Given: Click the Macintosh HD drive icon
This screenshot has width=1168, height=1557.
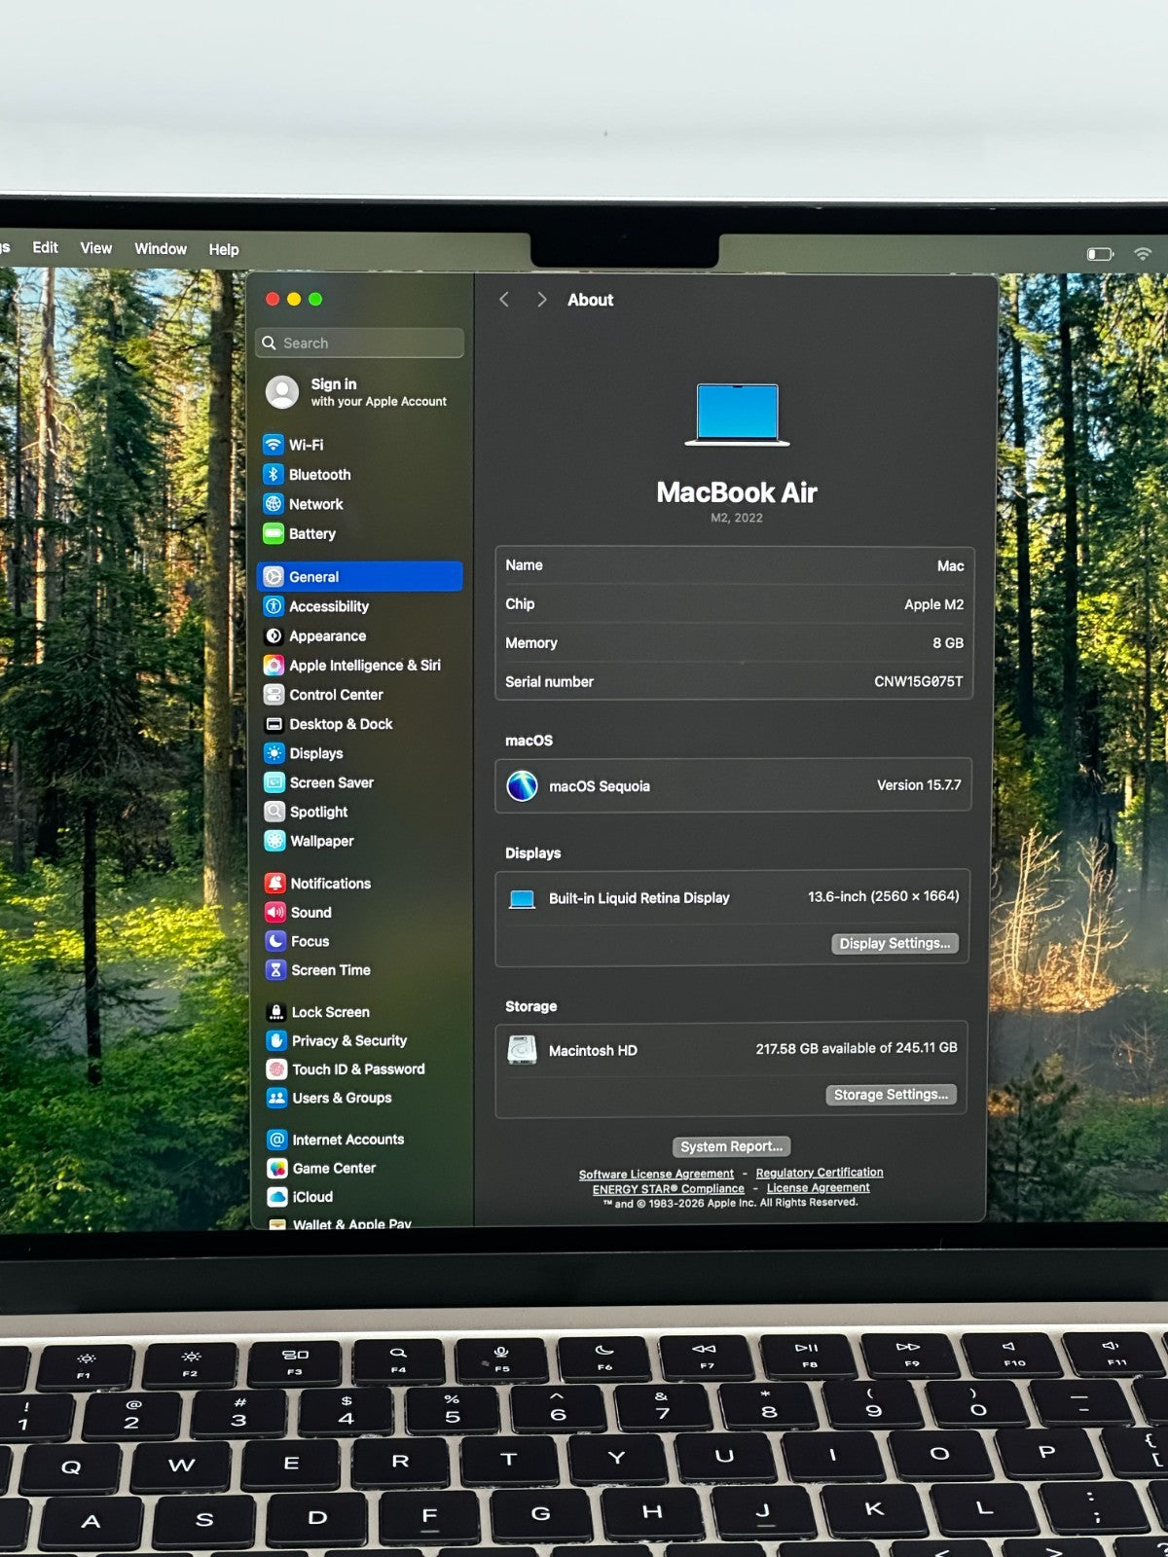Looking at the screenshot, I should point(522,1050).
